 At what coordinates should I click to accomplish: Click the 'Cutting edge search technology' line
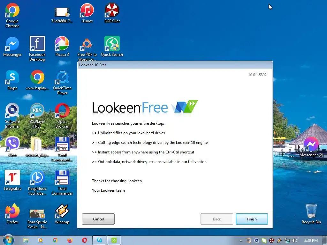150,143
